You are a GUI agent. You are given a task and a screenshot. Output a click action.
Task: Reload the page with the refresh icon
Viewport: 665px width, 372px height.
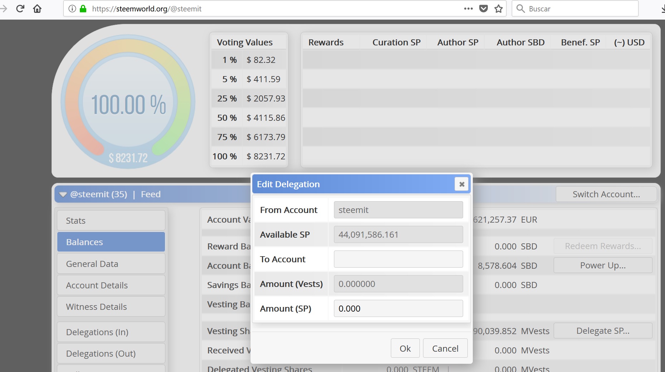click(20, 9)
